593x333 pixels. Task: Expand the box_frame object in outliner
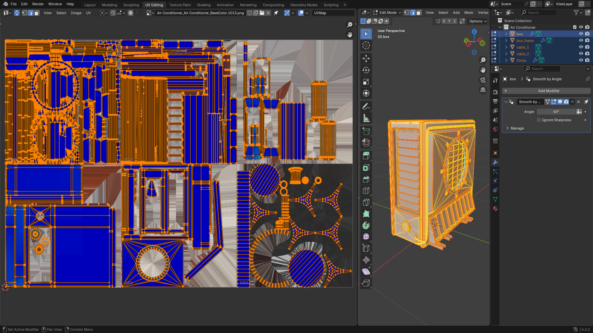[x=506, y=41]
